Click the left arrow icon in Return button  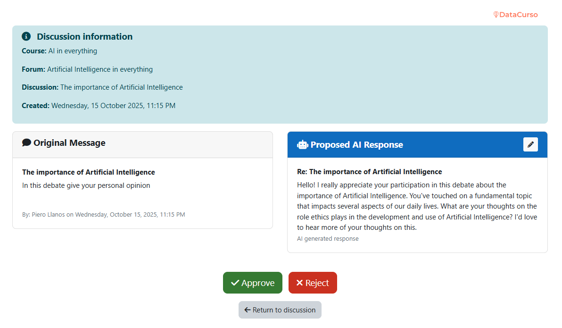click(x=247, y=310)
